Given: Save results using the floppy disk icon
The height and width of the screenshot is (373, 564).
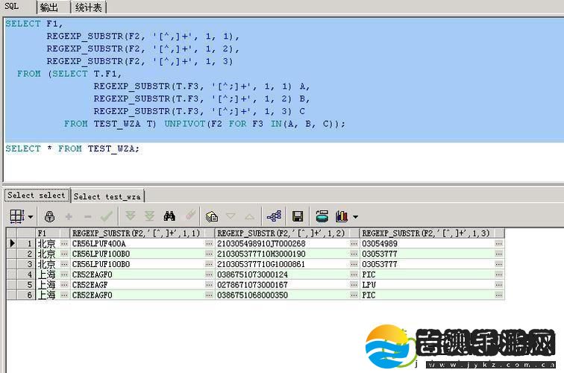Looking at the screenshot, I should (x=297, y=216).
